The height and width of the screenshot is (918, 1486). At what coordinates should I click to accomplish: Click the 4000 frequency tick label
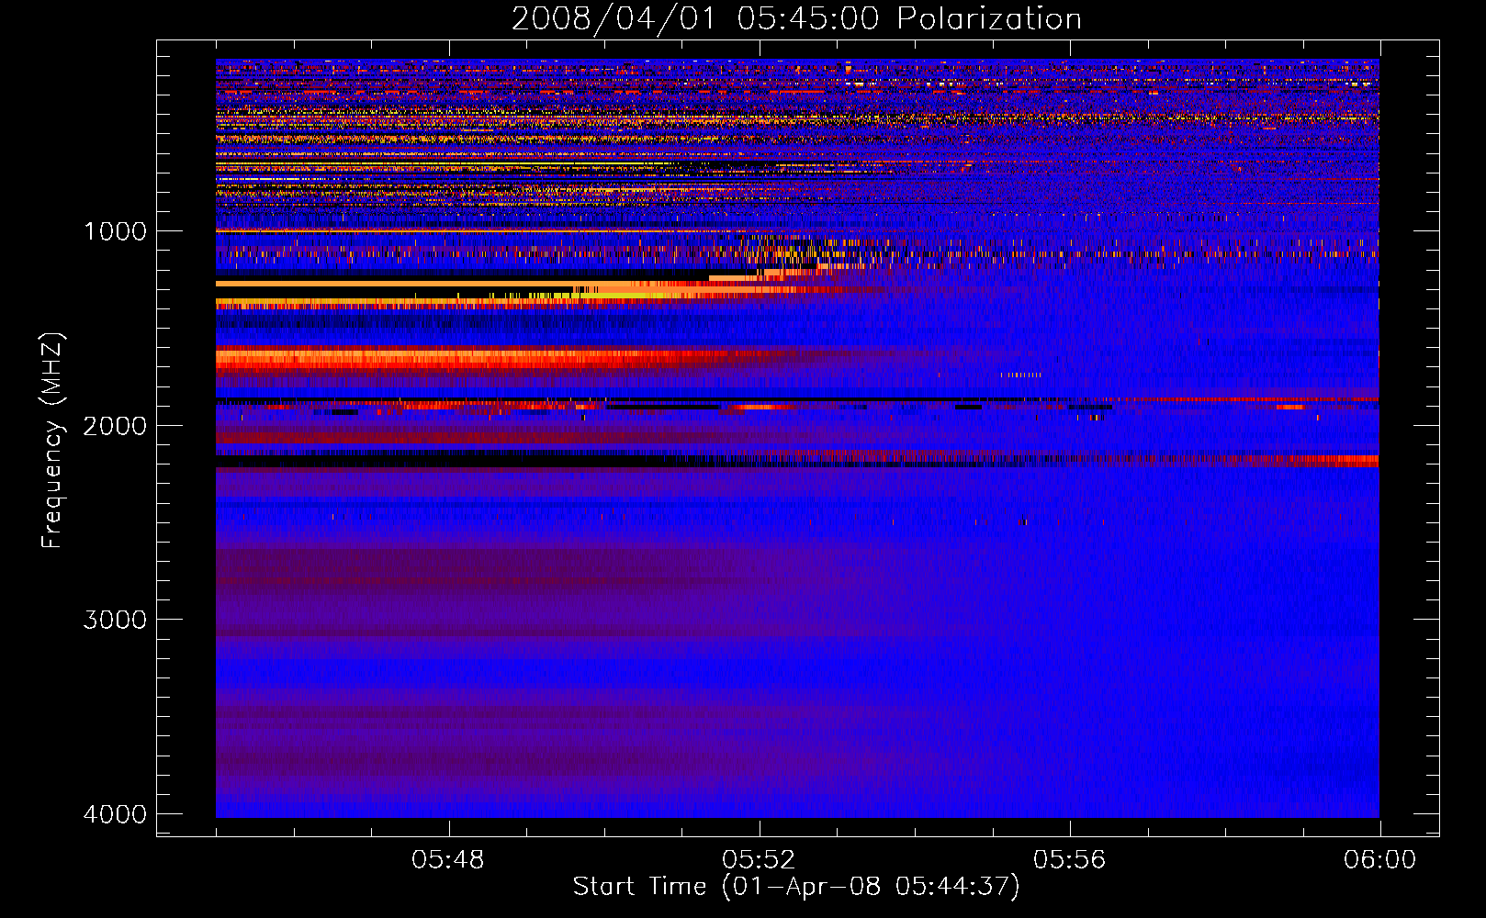[115, 814]
